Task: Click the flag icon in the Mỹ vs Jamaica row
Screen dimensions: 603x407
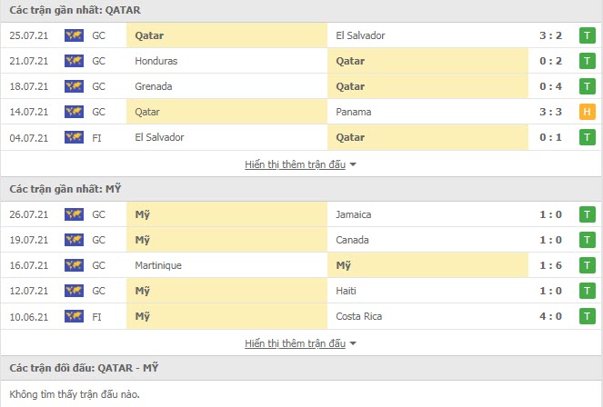Action: (74, 214)
